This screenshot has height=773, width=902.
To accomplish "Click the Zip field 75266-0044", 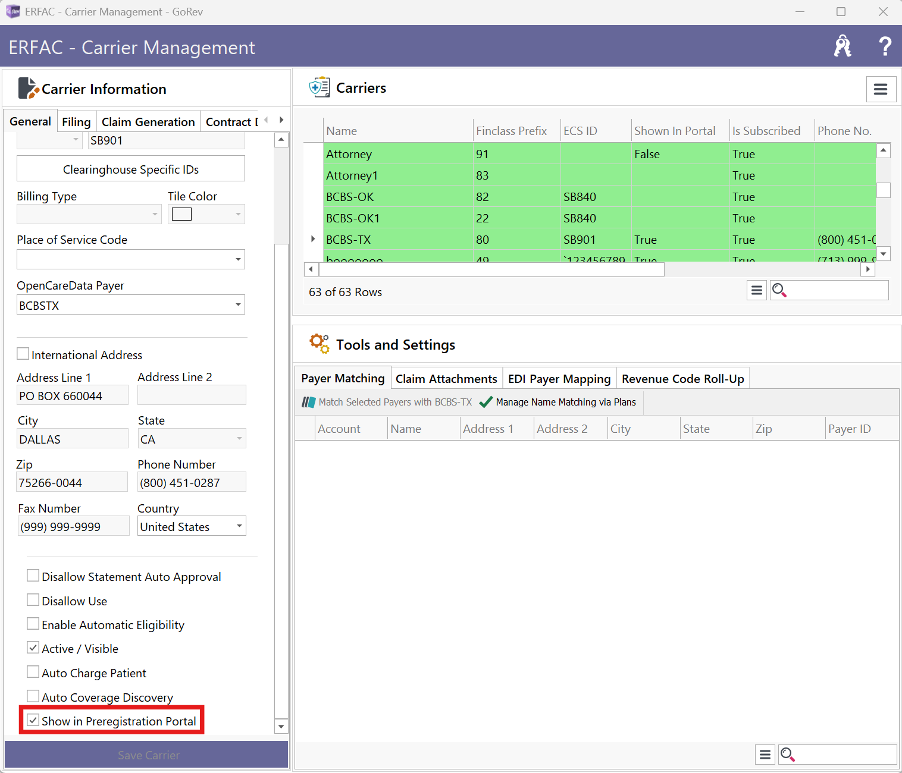I will (72, 482).
